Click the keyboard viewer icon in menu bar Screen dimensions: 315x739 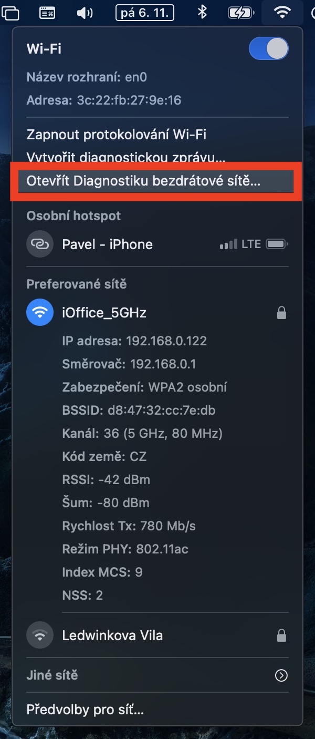click(47, 13)
